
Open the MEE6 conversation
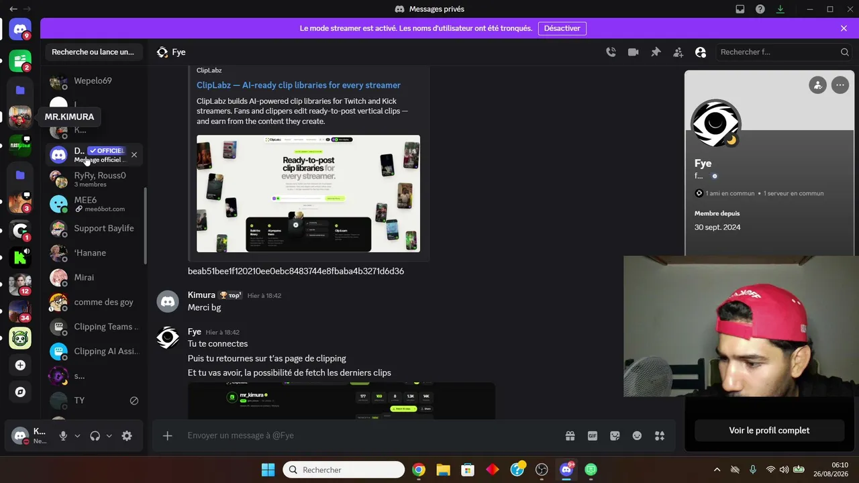94,204
